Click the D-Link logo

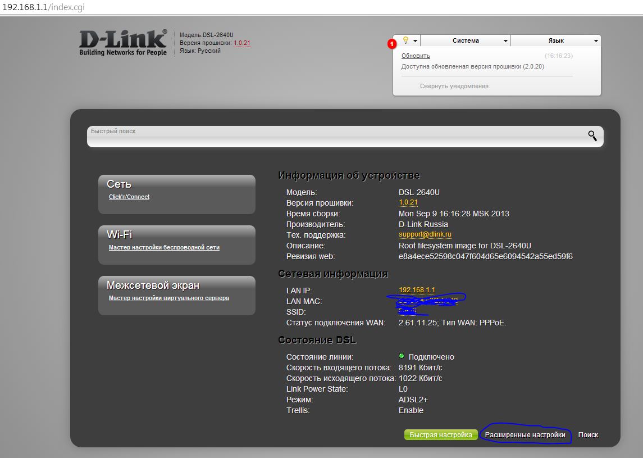[123, 42]
